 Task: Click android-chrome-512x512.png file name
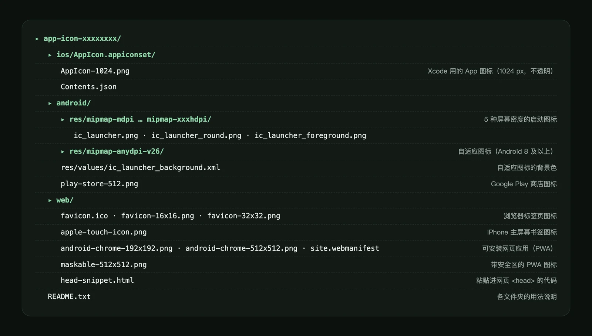tap(241, 248)
